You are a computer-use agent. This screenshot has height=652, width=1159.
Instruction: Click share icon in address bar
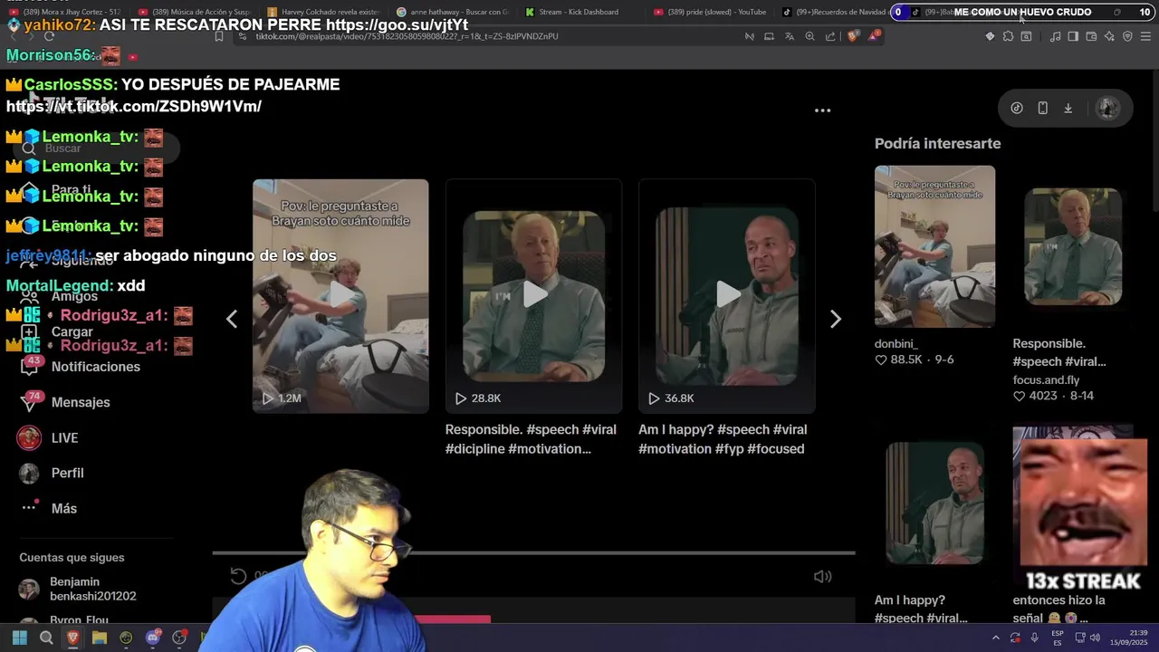(830, 36)
